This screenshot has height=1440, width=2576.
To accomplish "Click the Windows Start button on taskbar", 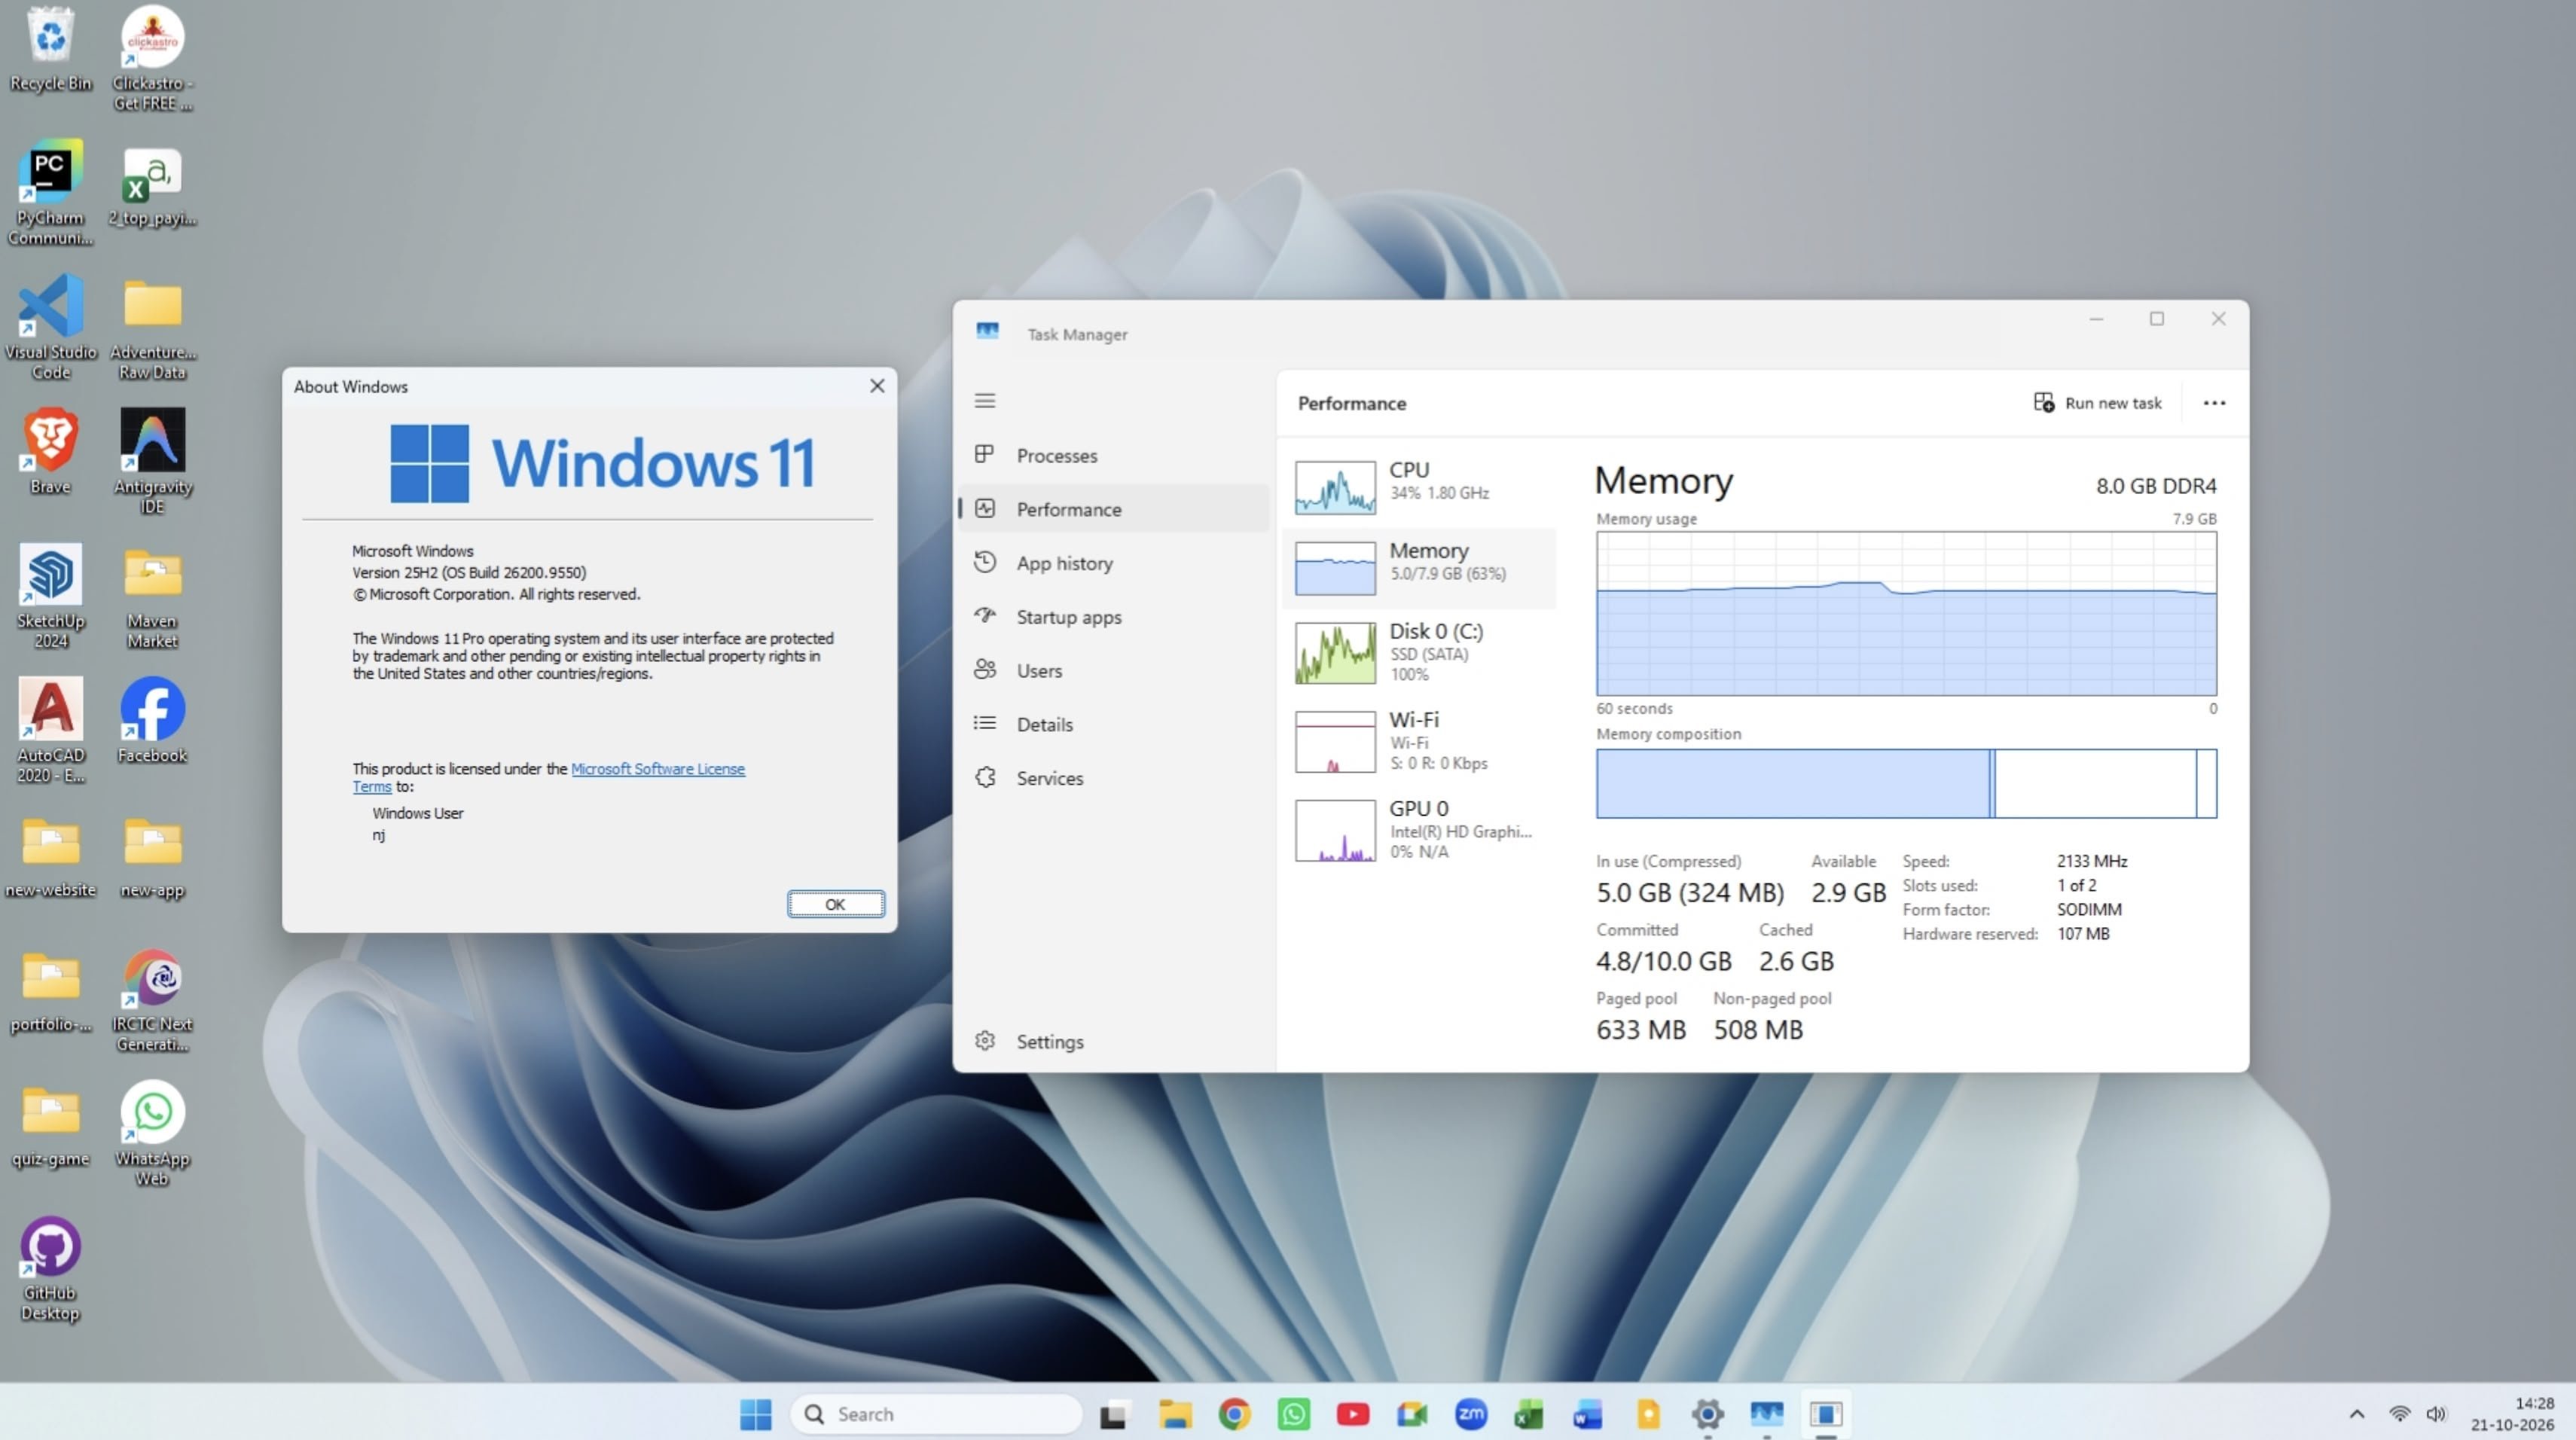I will [x=756, y=1414].
